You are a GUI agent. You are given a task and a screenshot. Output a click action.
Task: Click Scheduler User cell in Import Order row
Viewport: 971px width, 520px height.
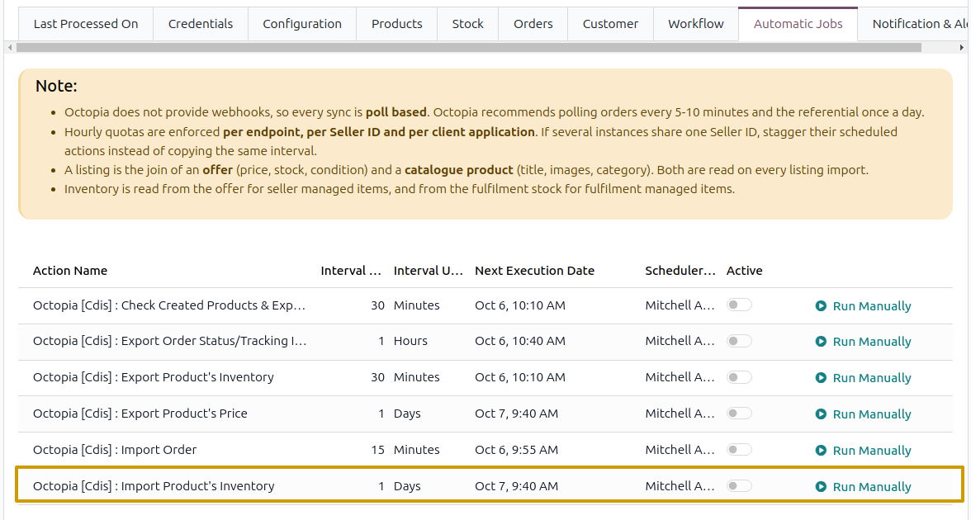click(x=680, y=450)
